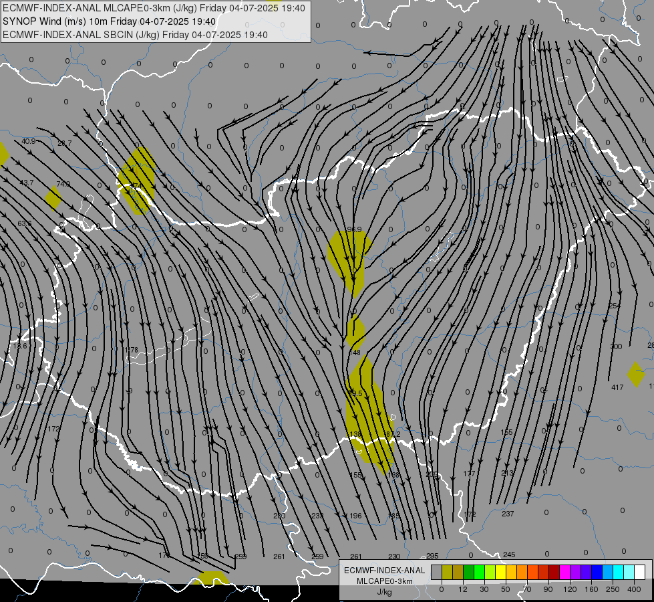Viewport: 654px width, 602px height.
Task: Click the dark green legend swatch
Action: (x=468, y=573)
